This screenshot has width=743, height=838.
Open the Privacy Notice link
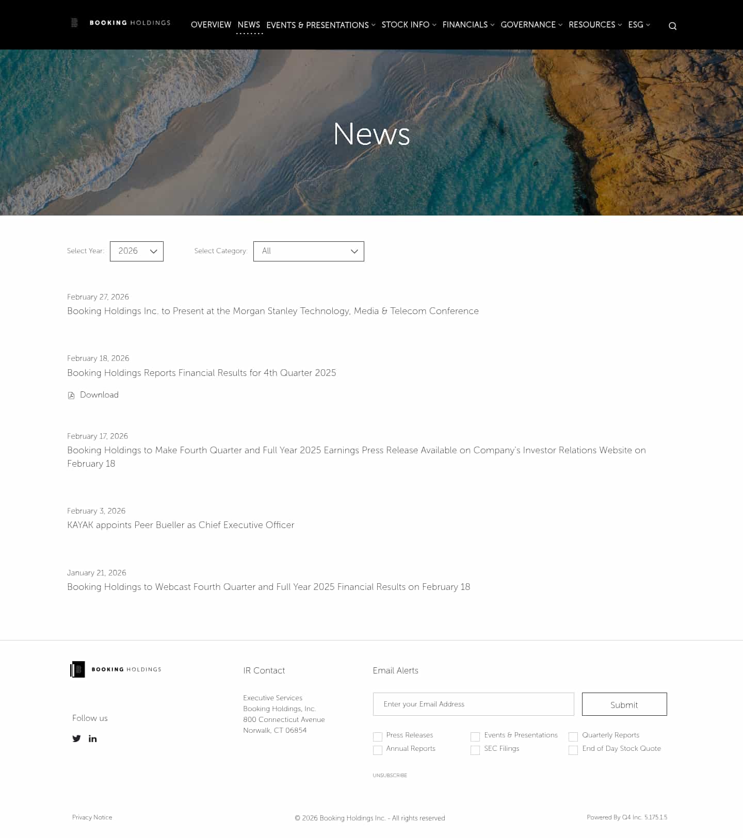coord(92,817)
